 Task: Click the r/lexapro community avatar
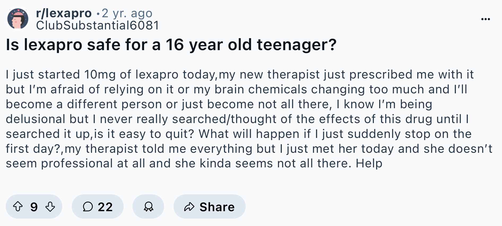[18, 19]
